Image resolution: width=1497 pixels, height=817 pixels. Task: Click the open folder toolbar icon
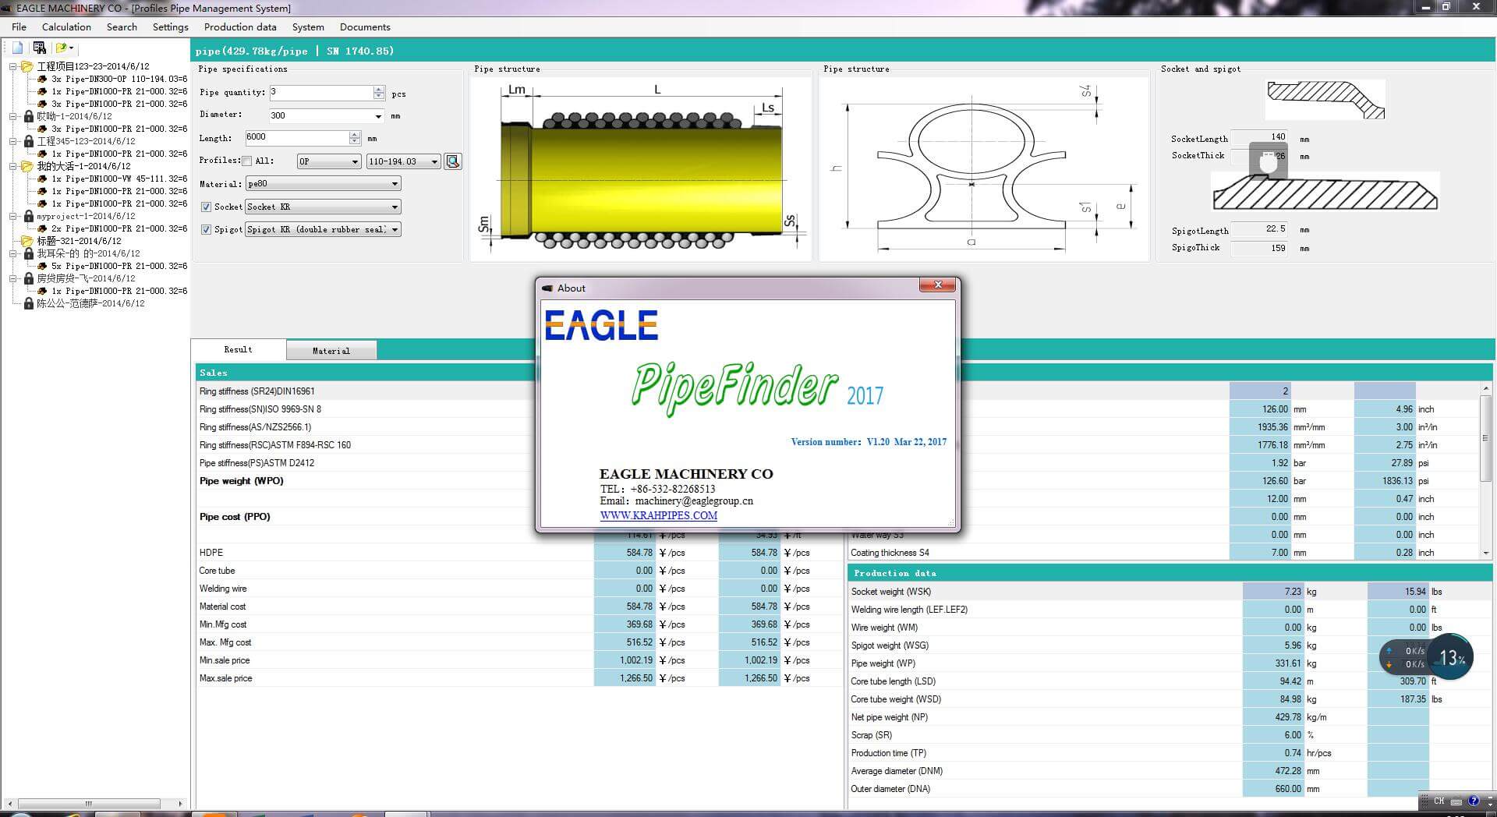(61, 47)
